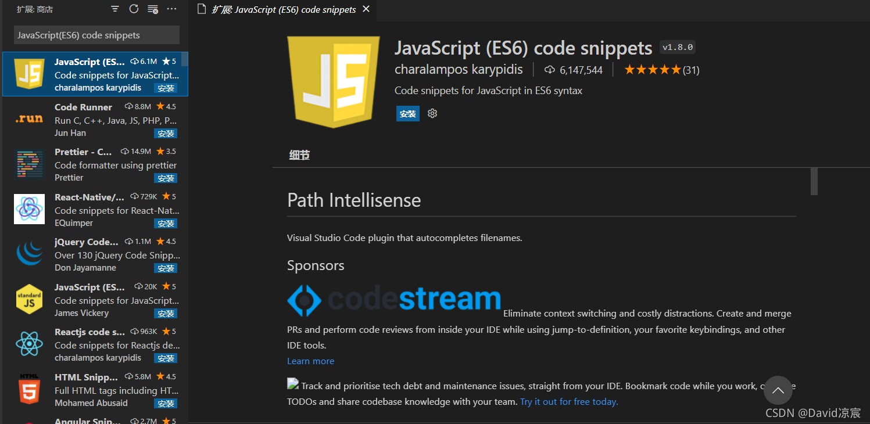Select the HTML5 Snippets icon
Screen dimensions: 870x424
tap(29, 389)
